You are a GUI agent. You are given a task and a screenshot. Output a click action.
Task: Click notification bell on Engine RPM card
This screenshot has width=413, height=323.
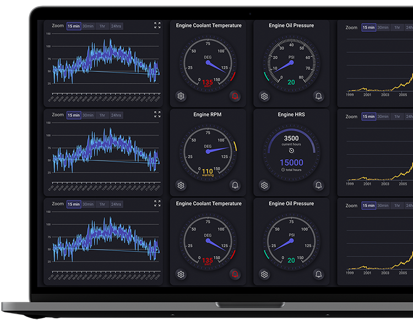point(235,185)
